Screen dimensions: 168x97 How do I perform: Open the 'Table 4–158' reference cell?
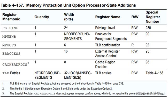pos(154,73)
